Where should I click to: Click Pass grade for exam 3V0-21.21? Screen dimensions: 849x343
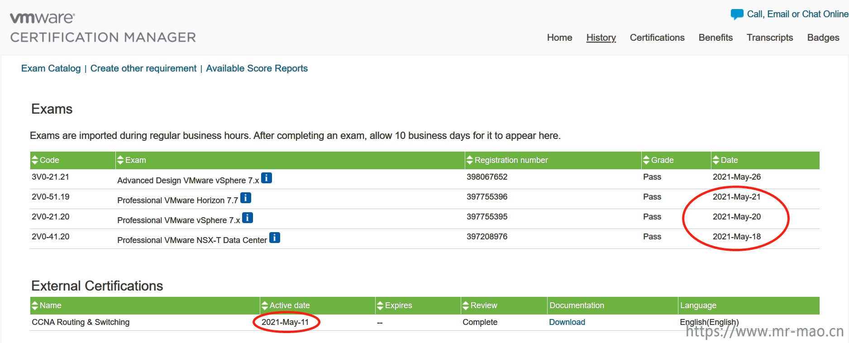652,177
